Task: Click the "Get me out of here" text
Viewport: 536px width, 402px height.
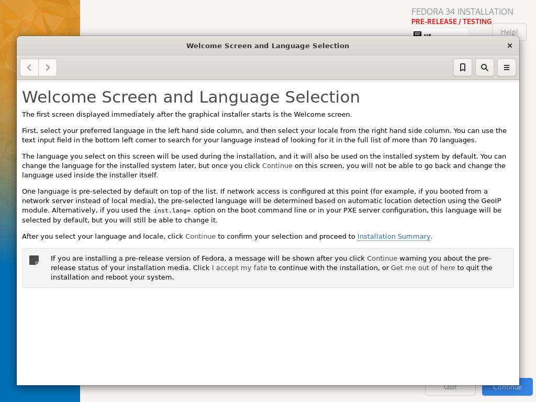Action: point(423,267)
